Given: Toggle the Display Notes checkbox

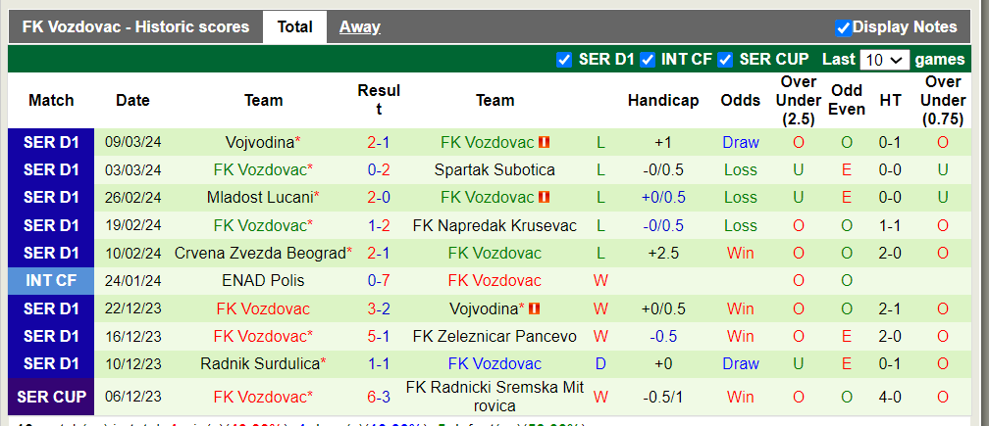Looking at the screenshot, I should 843,27.
